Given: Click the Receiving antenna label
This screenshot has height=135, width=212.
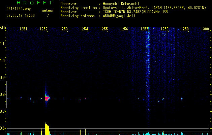Looking at the screenshot, I should (78, 16).
